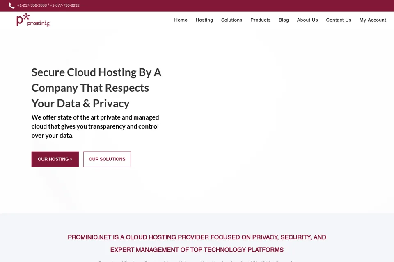The height and width of the screenshot is (262, 394).
Task: Open the Solutions menu
Action: [231, 20]
